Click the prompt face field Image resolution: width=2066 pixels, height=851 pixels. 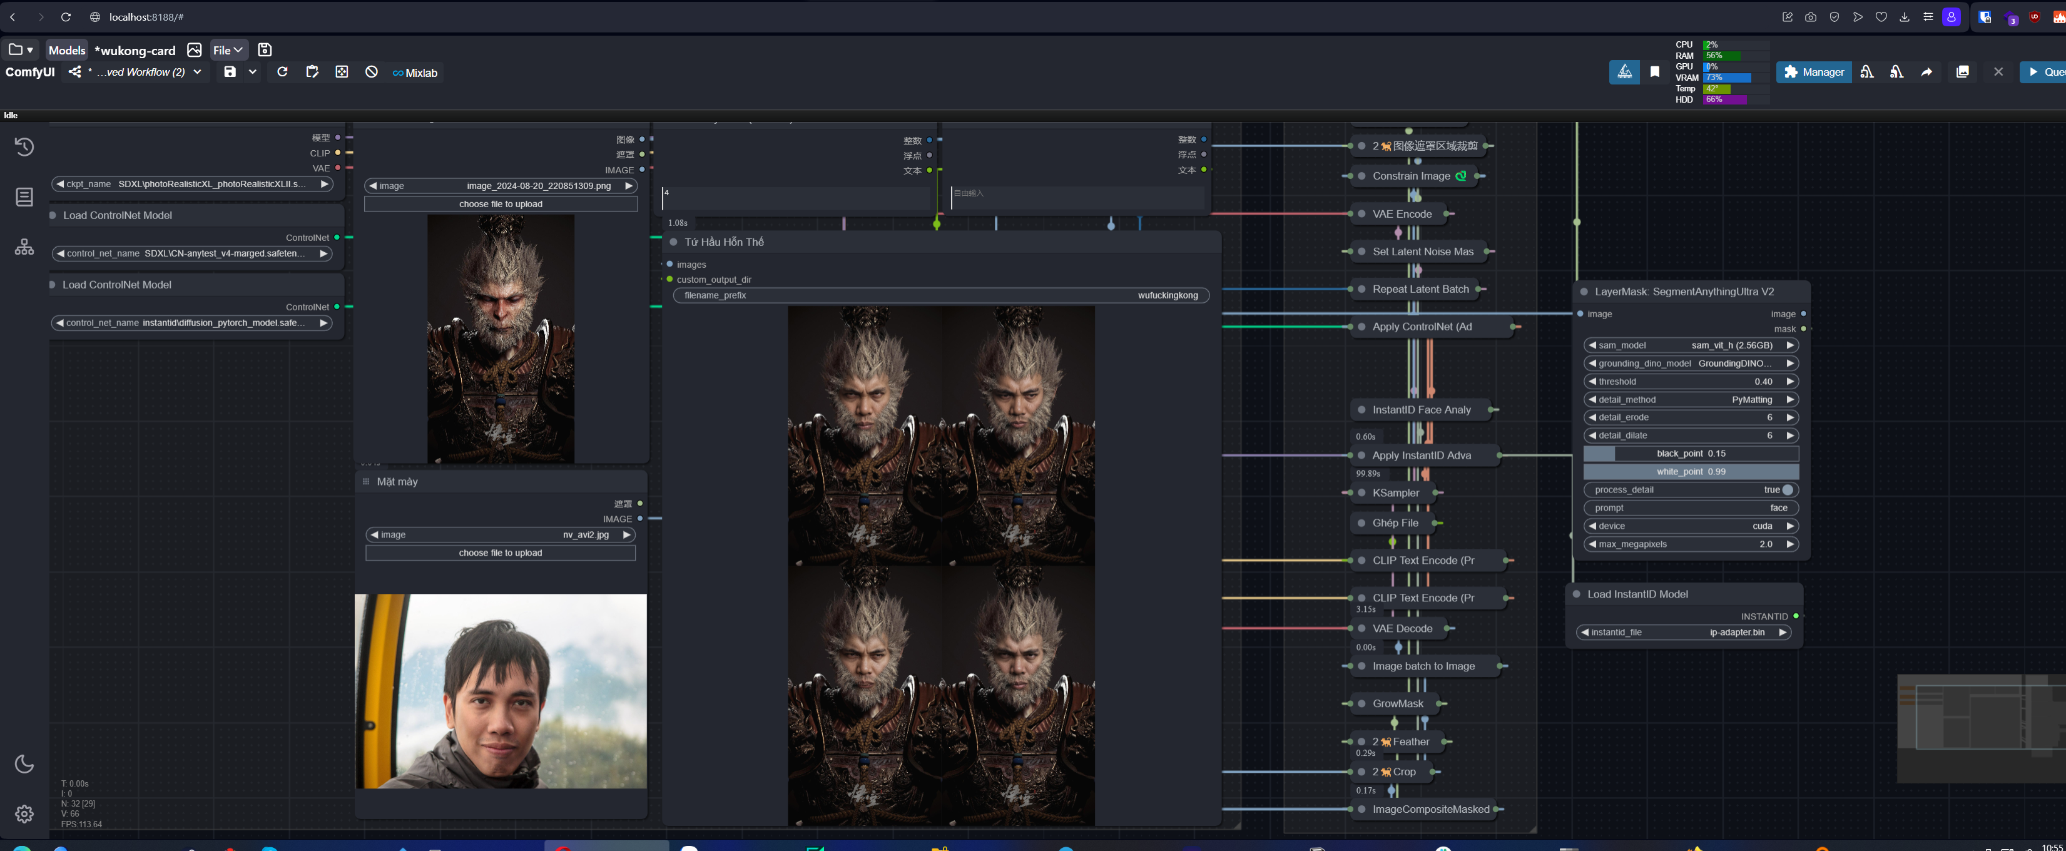pyautogui.click(x=1691, y=507)
